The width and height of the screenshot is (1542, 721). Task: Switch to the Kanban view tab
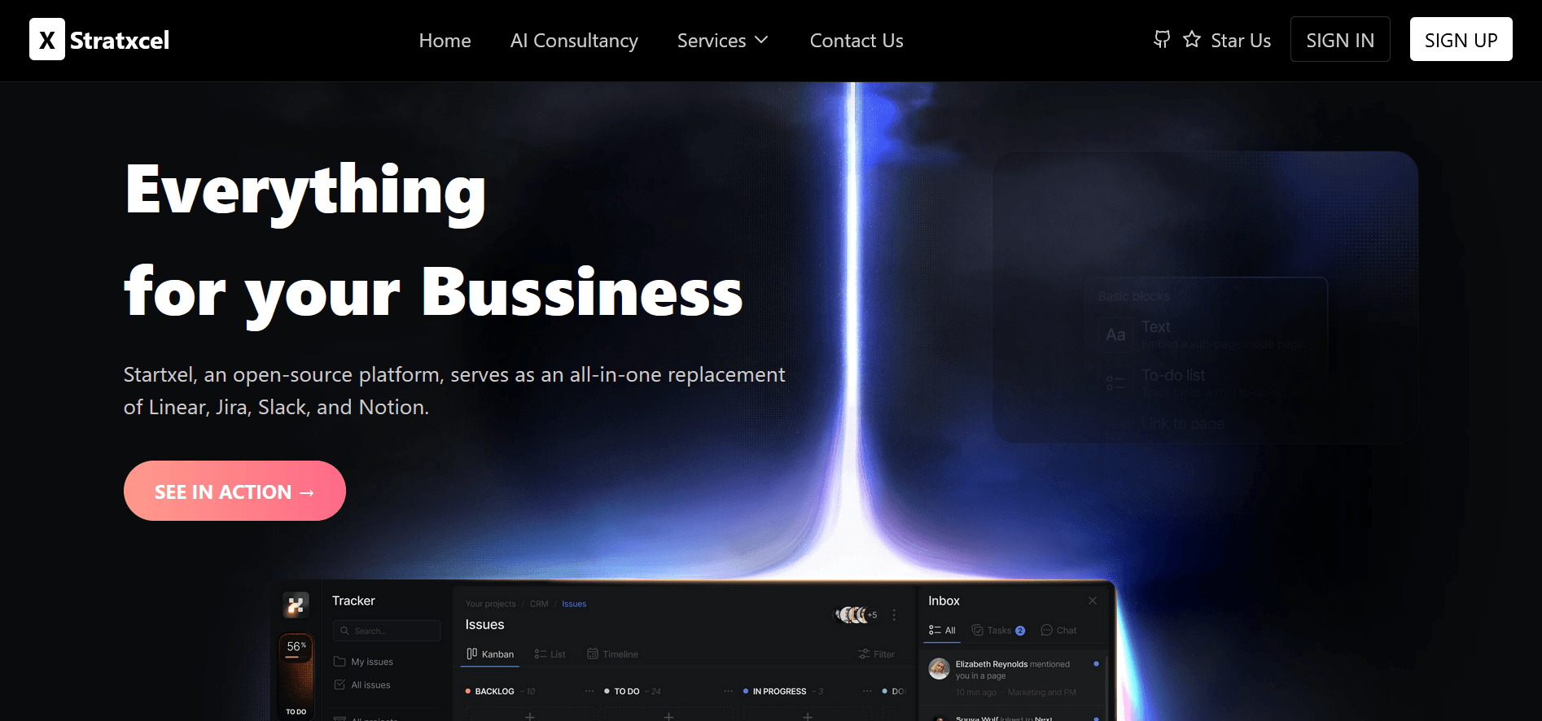click(x=490, y=654)
